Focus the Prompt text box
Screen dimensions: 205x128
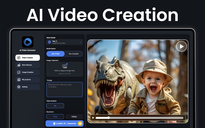(65, 90)
